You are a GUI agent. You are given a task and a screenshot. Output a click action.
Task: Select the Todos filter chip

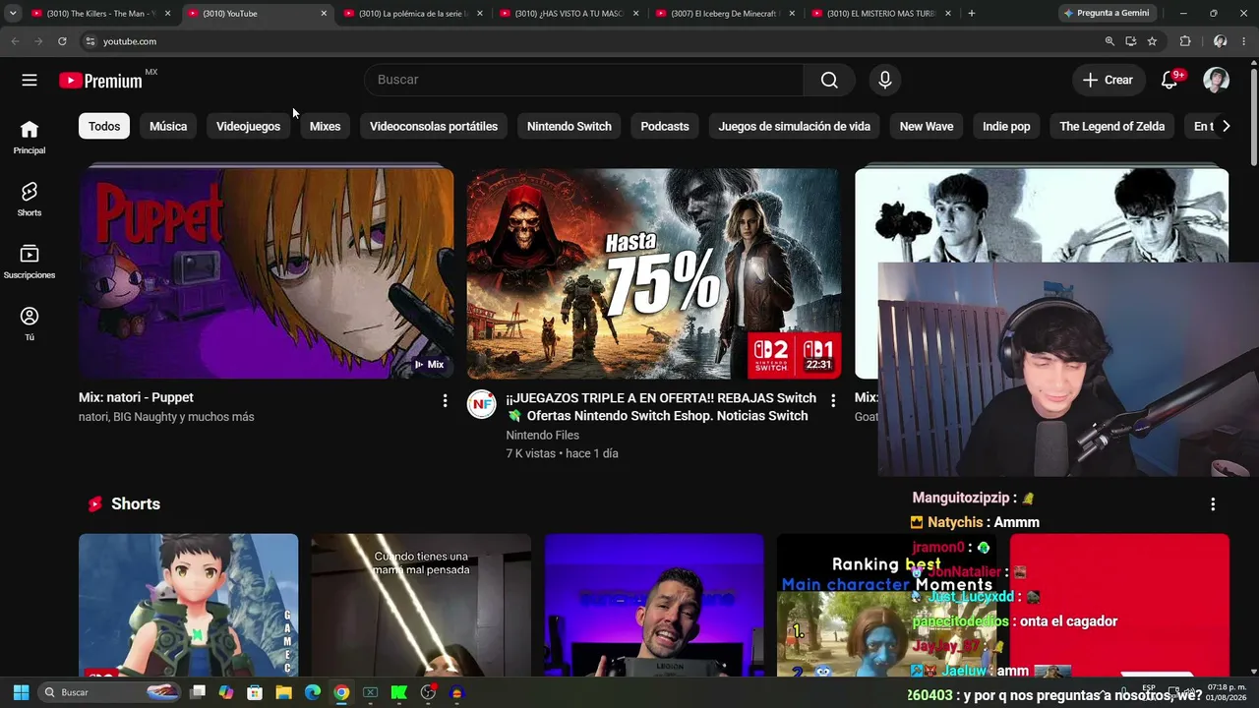pos(104,126)
